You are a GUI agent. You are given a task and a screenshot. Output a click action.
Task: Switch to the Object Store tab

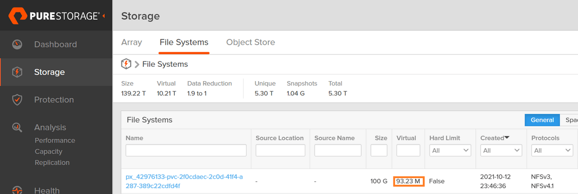(x=250, y=42)
